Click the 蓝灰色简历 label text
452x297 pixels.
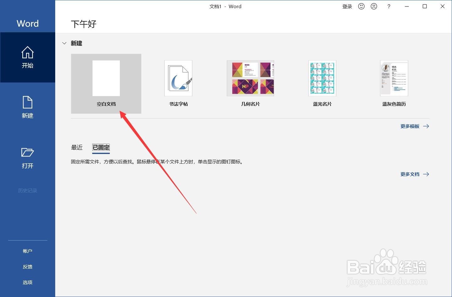pos(394,104)
